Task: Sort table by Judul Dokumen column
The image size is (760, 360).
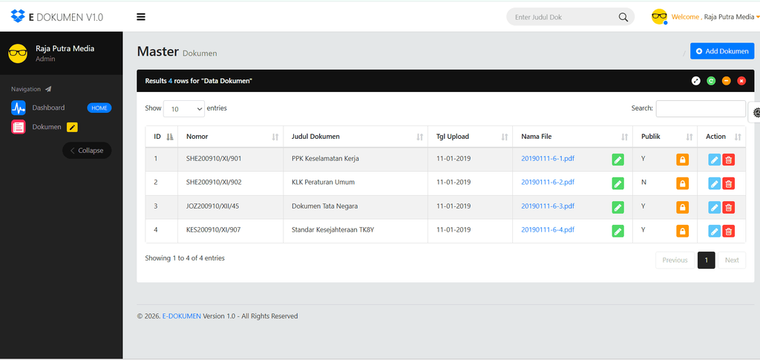Action: pos(356,137)
